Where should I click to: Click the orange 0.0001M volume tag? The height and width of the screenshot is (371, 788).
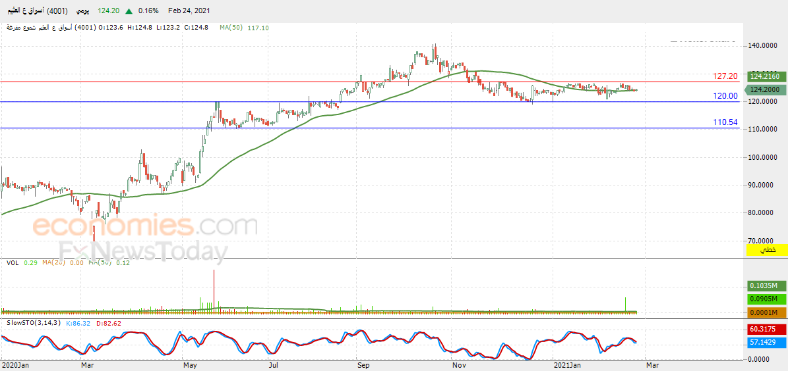coord(766,312)
